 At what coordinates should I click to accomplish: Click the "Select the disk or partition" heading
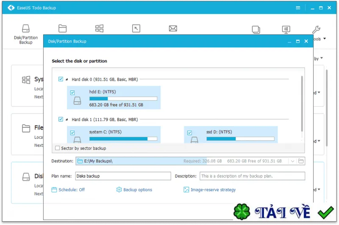pos(79,61)
